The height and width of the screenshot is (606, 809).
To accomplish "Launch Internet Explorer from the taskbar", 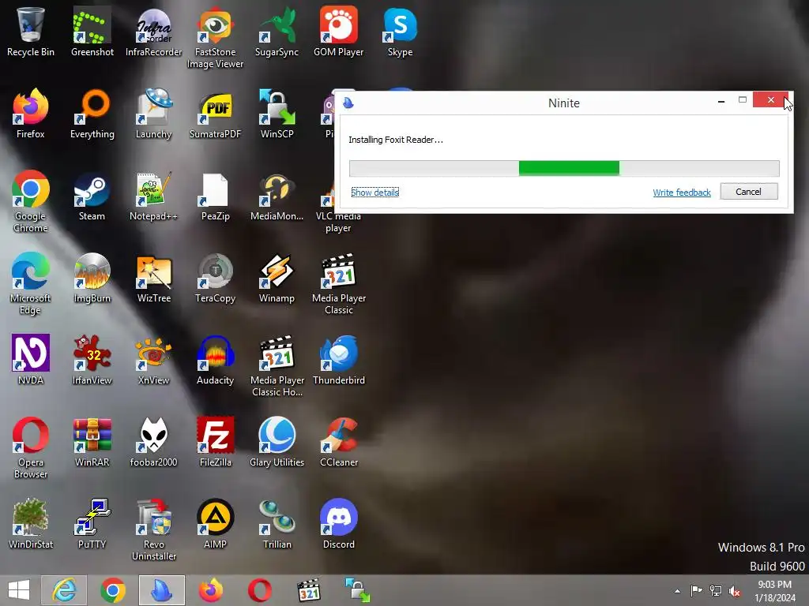I will point(65,590).
